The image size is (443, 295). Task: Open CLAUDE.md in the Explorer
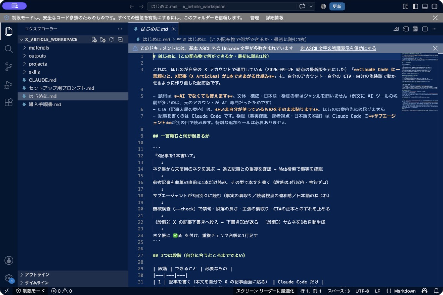[73, 80]
